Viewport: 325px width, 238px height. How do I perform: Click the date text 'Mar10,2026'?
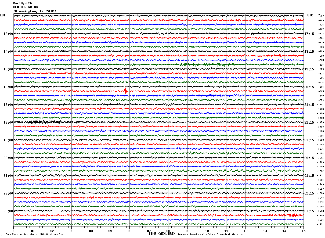[x=23, y=3]
